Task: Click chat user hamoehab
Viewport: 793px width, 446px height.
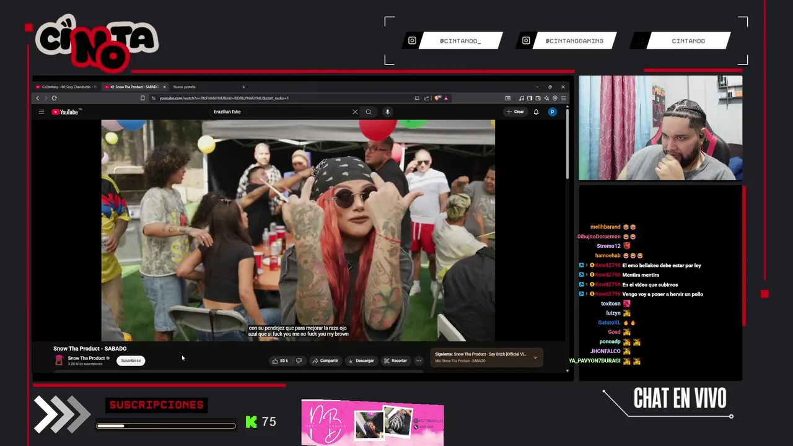Action: point(608,256)
